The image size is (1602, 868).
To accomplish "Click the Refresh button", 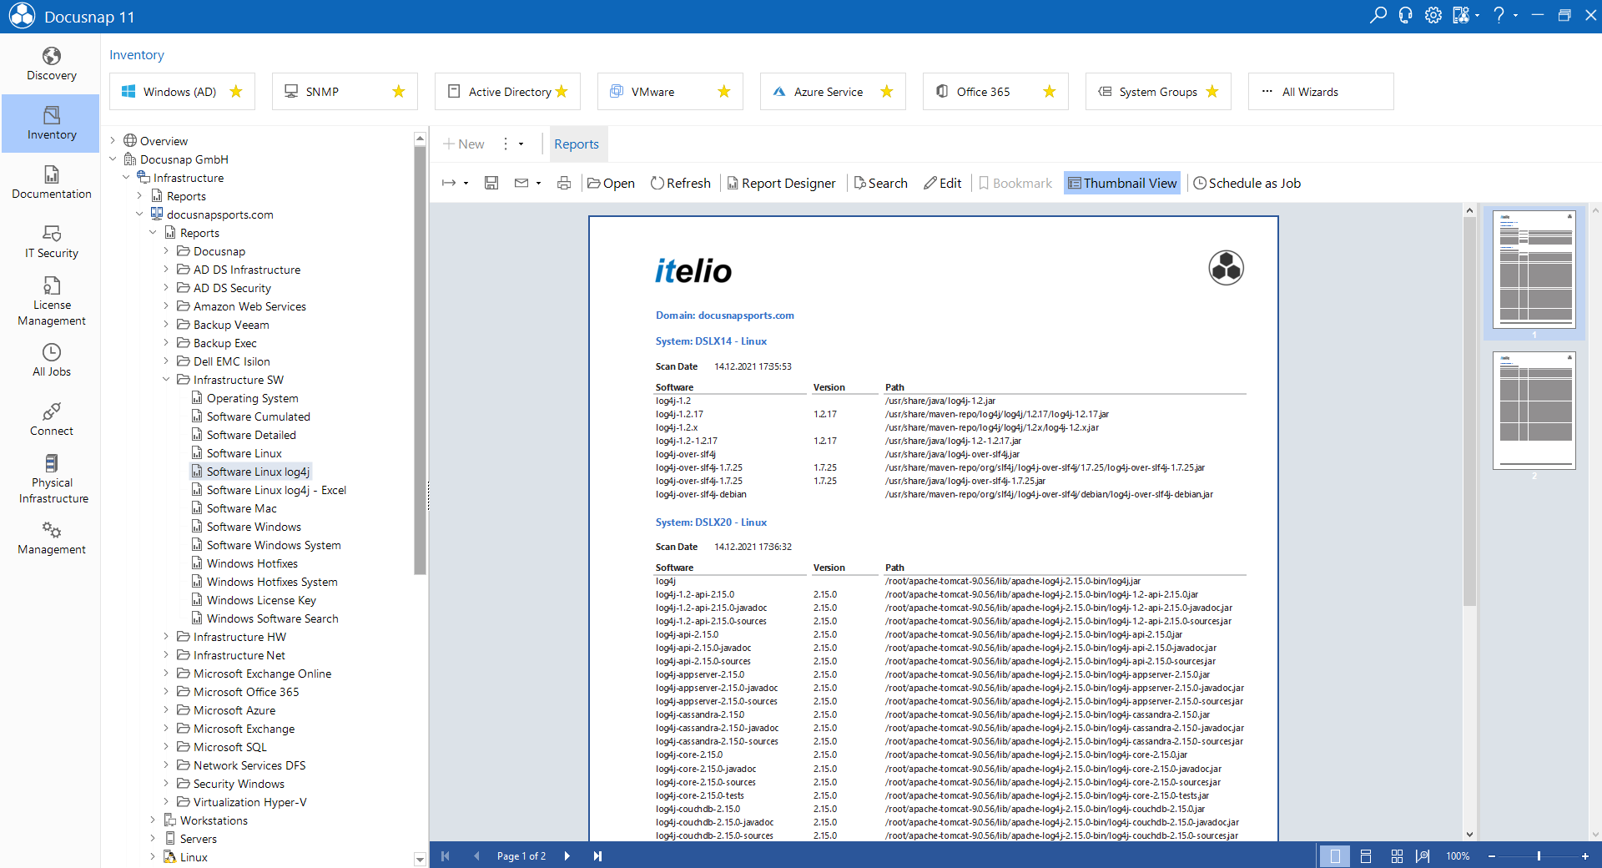I will (x=681, y=183).
